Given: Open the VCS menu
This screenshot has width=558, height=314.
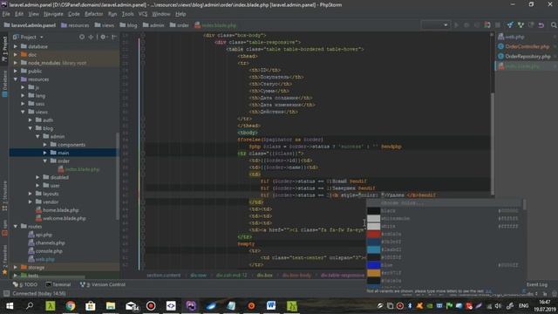Looking at the screenshot, I should (143, 14).
